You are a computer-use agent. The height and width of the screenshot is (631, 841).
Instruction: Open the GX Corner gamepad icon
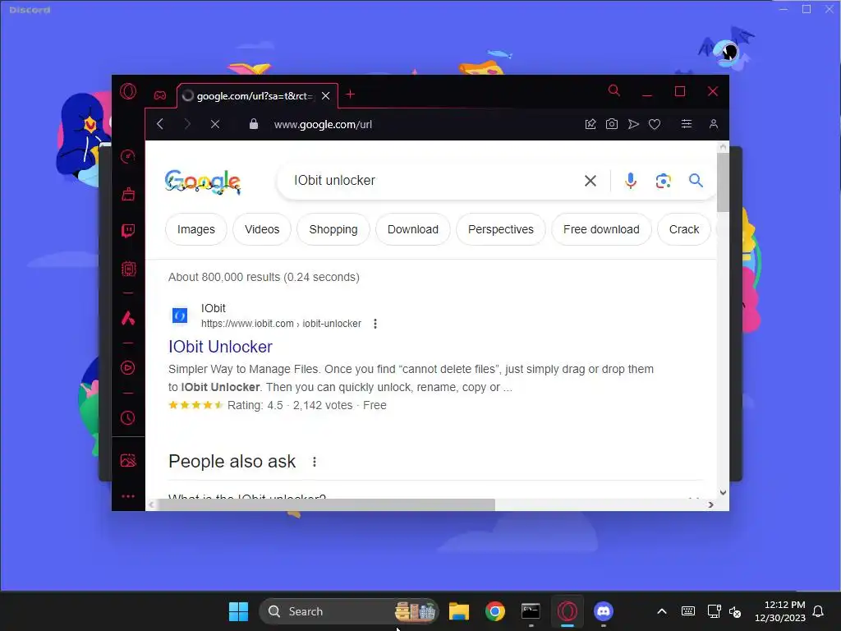(160, 95)
